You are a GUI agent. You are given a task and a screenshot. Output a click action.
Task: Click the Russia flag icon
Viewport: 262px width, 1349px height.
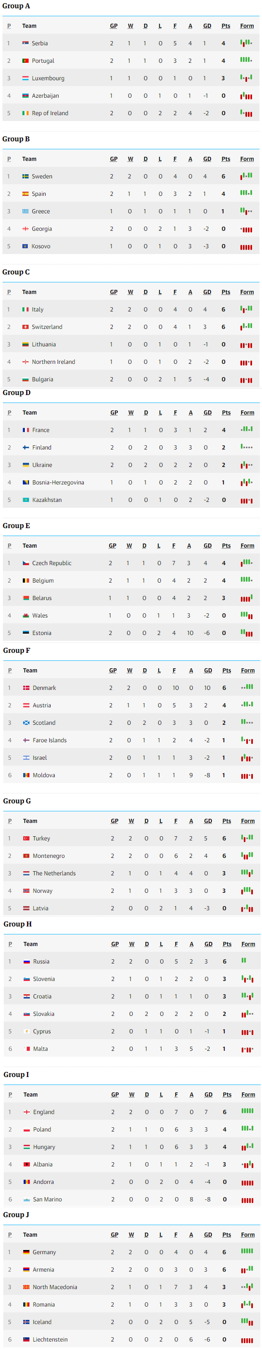[27, 961]
